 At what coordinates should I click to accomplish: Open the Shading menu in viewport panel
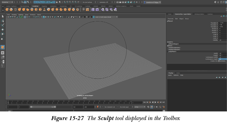[14, 15]
